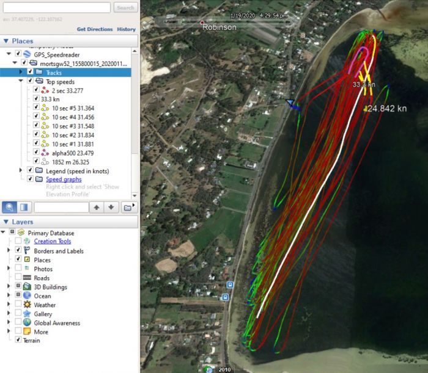This screenshot has width=428, height=373.
Task: Click the Borders and Labels icon
Action: [27, 250]
